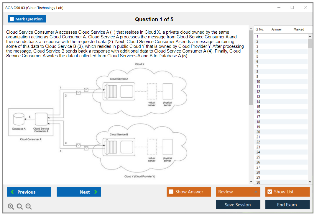Open the Review dropdown menu
Image resolution: width=317 pixels, height=217 pixels.
tap(238, 192)
